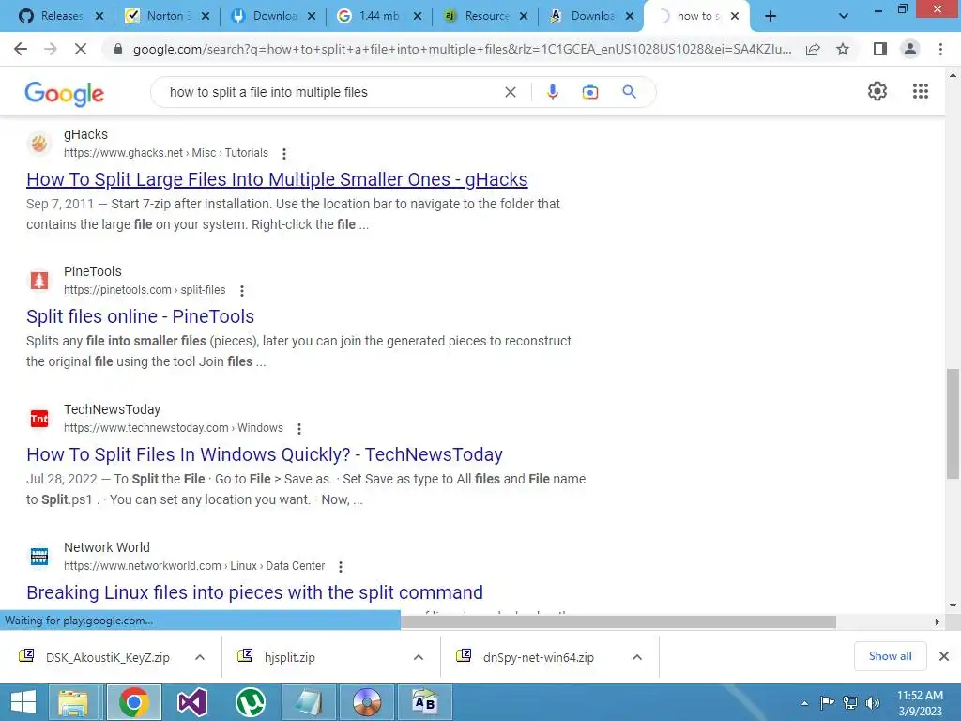This screenshot has width=961, height=721.
Task: Clear the search query with X
Action: pos(510,92)
